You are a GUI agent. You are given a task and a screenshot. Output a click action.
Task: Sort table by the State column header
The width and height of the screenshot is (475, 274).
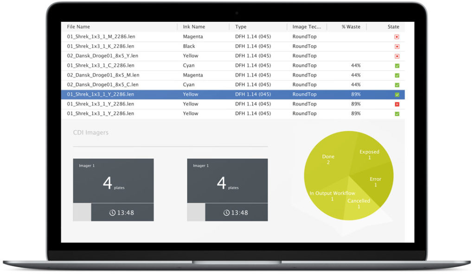click(393, 27)
